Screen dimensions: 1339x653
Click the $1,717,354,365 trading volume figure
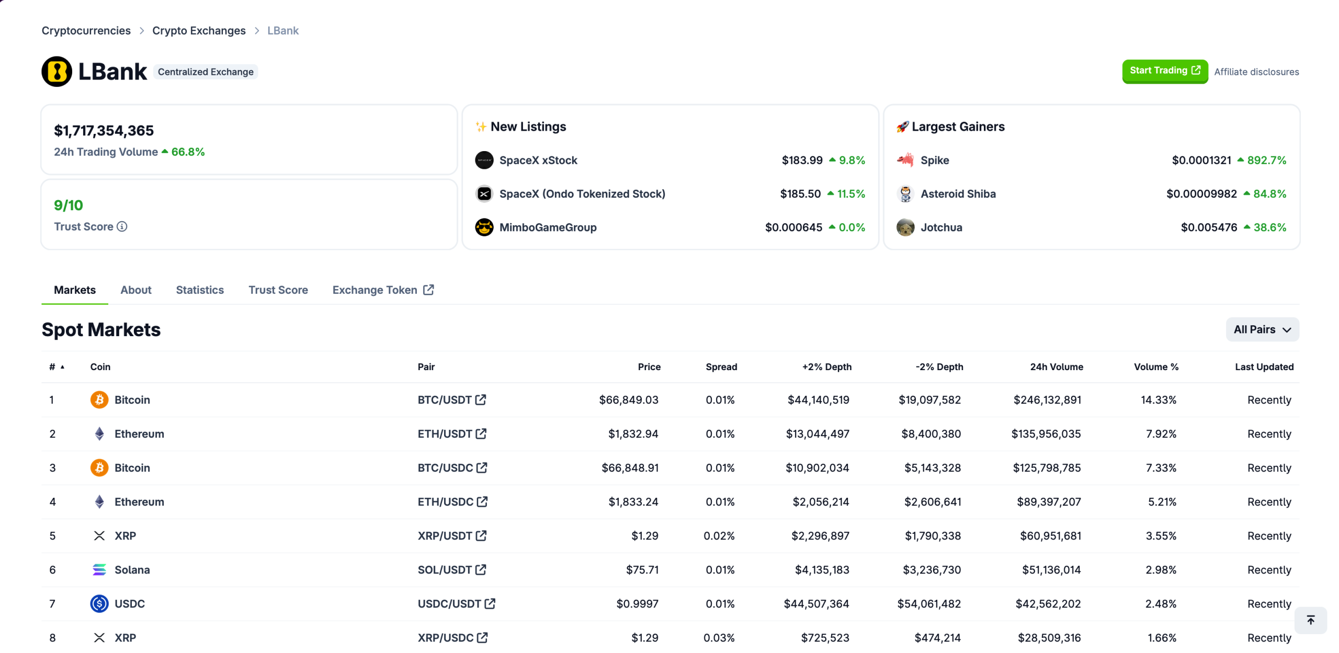(x=104, y=131)
